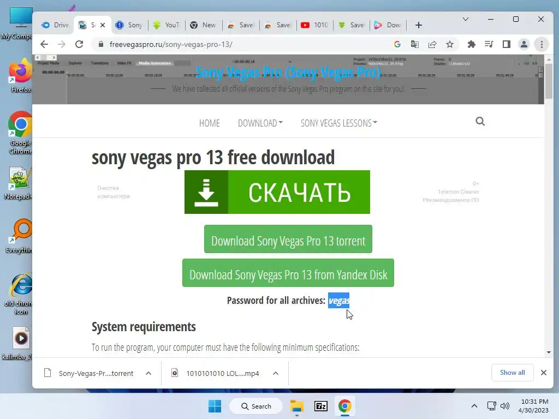Switch to the 1010 YouTube tab
Image resolution: width=559 pixels, height=419 pixels.
[x=314, y=25]
